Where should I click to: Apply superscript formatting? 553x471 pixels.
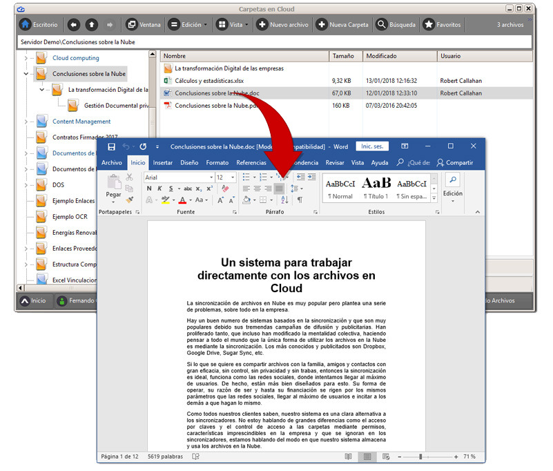[x=209, y=189]
